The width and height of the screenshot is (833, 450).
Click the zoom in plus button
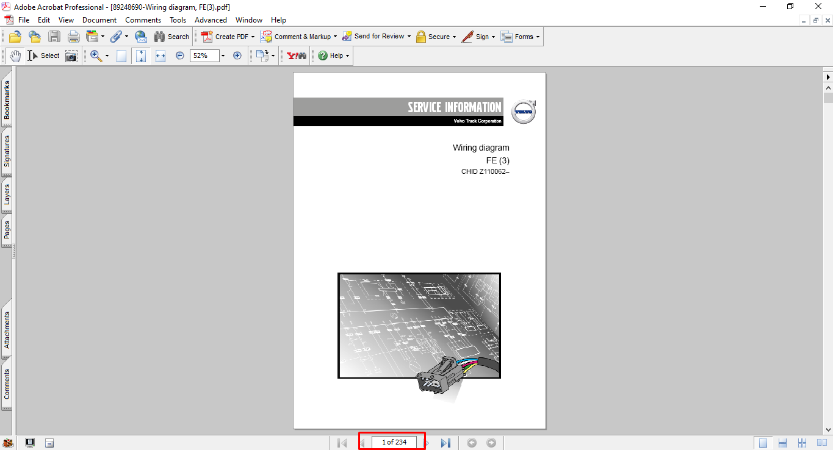pos(237,55)
